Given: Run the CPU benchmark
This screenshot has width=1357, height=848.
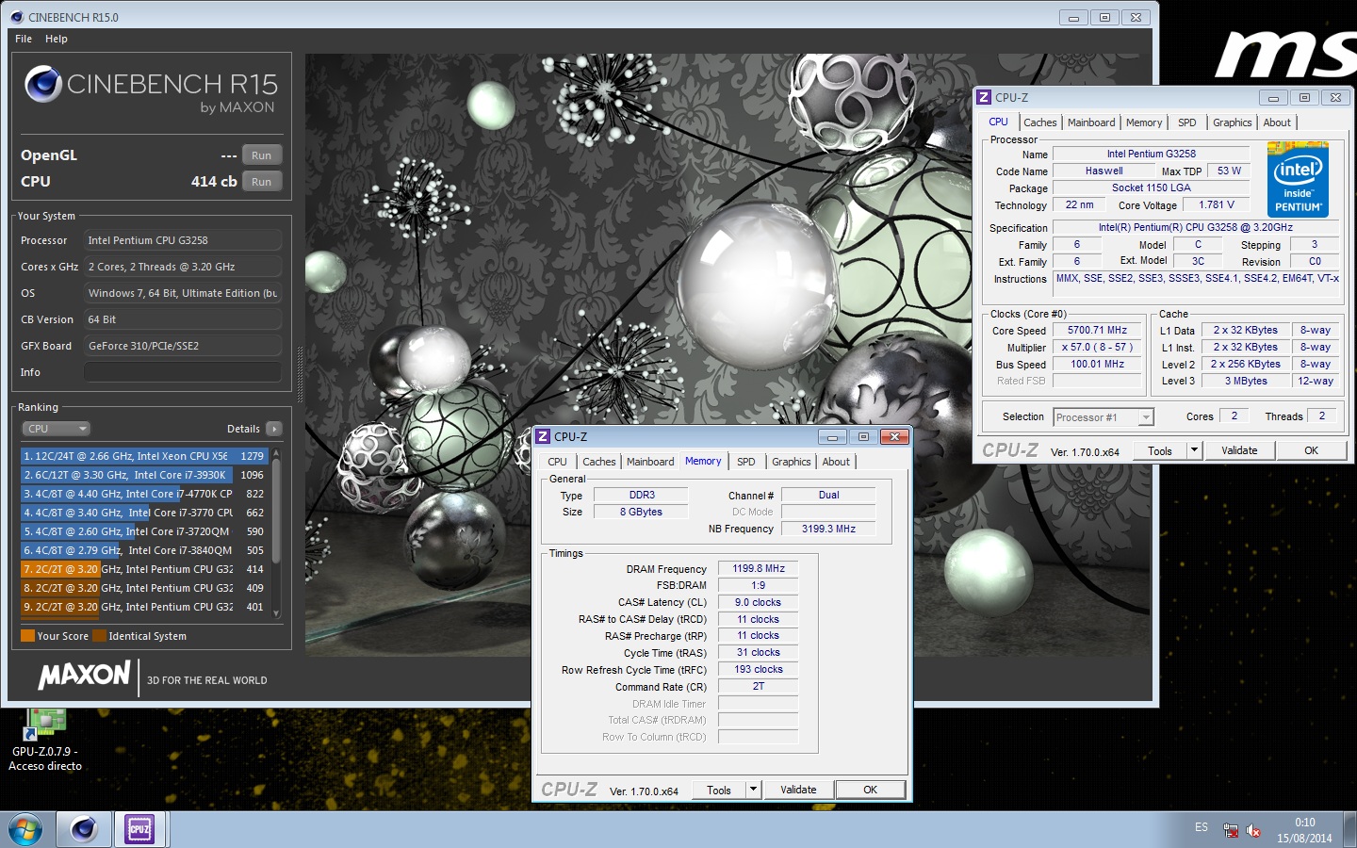Looking at the screenshot, I should click(x=262, y=182).
